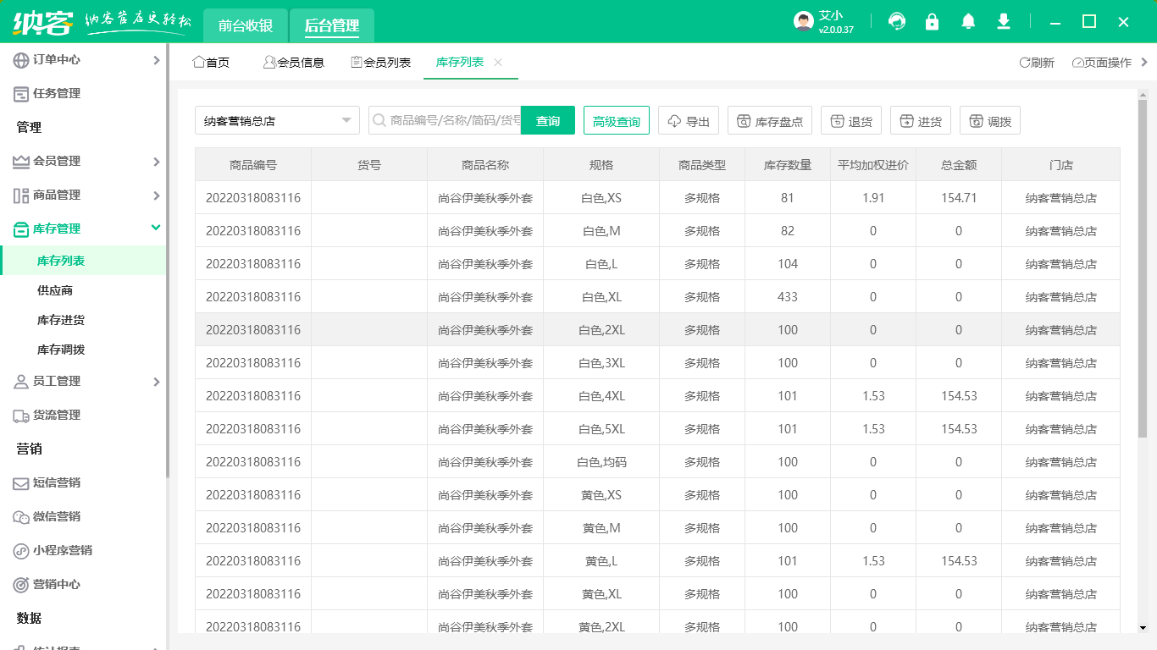Image resolution: width=1157 pixels, height=650 pixels.
Task: Open notifications bell icon
Action: [x=968, y=22]
